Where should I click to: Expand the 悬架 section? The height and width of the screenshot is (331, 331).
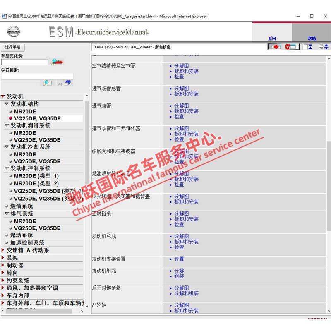pos(3,257)
